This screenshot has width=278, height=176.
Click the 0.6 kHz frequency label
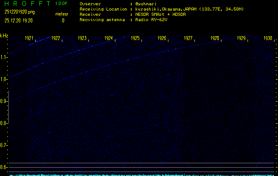(x=4, y=167)
